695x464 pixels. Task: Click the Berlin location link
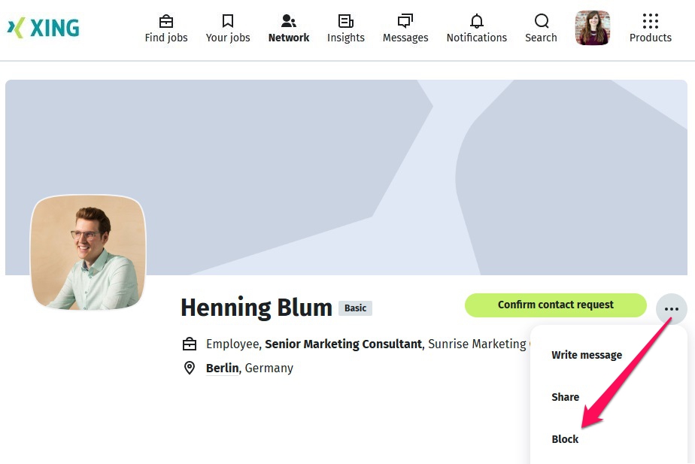223,368
